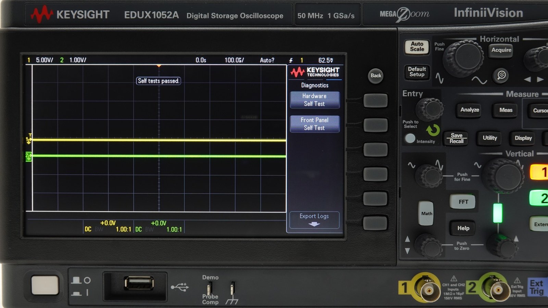Click the channel 1 1.00:1 probe ratio
Viewport: 548px width, 308px height.
tap(123, 229)
